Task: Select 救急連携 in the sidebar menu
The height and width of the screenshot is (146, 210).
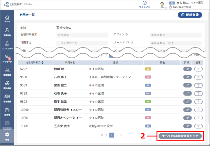Action: [x=7, y=98]
